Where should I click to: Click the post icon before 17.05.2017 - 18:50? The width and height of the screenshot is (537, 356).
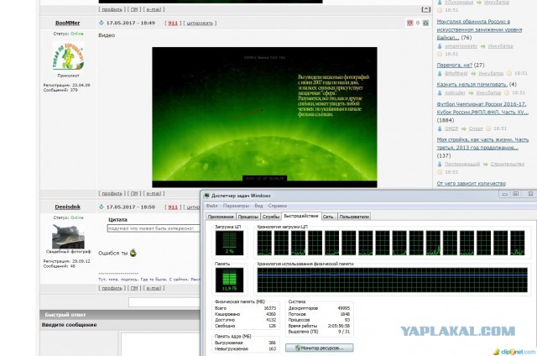pyautogui.click(x=102, y=207)
